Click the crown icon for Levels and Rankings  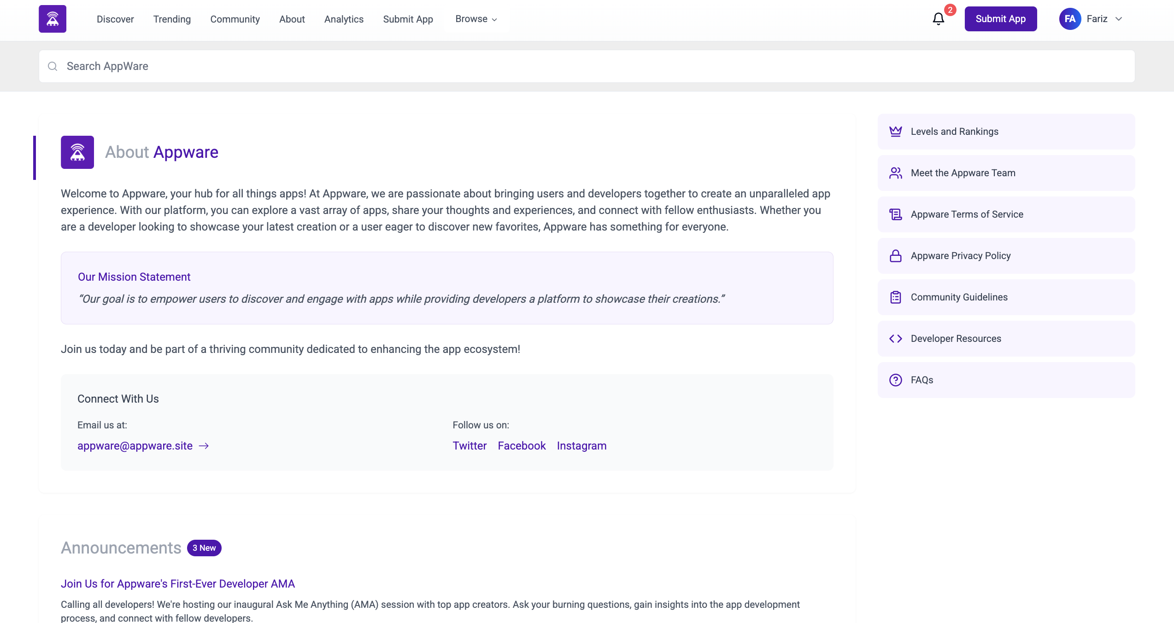(x=896, y=132)
